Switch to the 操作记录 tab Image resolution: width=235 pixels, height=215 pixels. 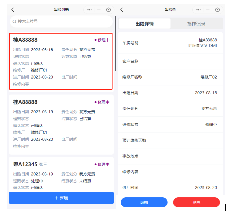pyautogui.click(x=196, y=24)
